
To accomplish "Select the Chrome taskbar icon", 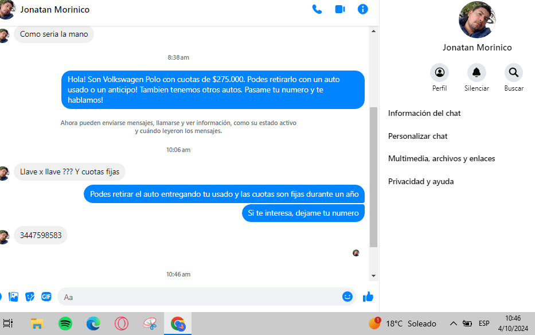I will tap(178, 324).
